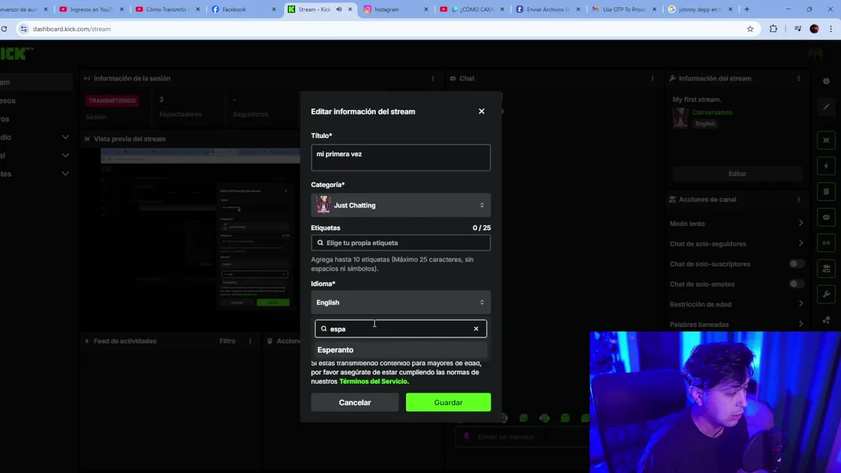841x473 pixels.
Task: Open the Chrome three-dot menu
Action: [x=831, y=29]
